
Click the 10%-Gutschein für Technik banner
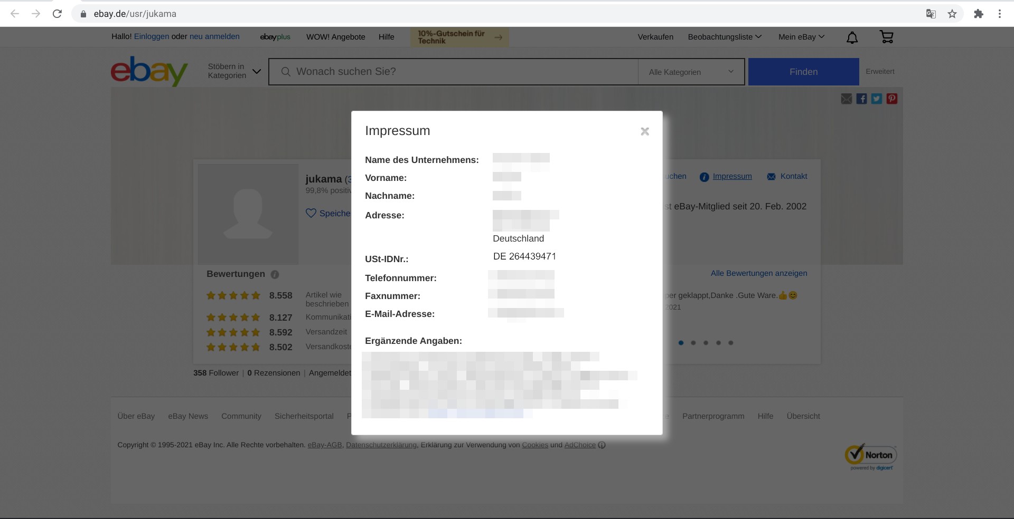[x=460, y=37]
